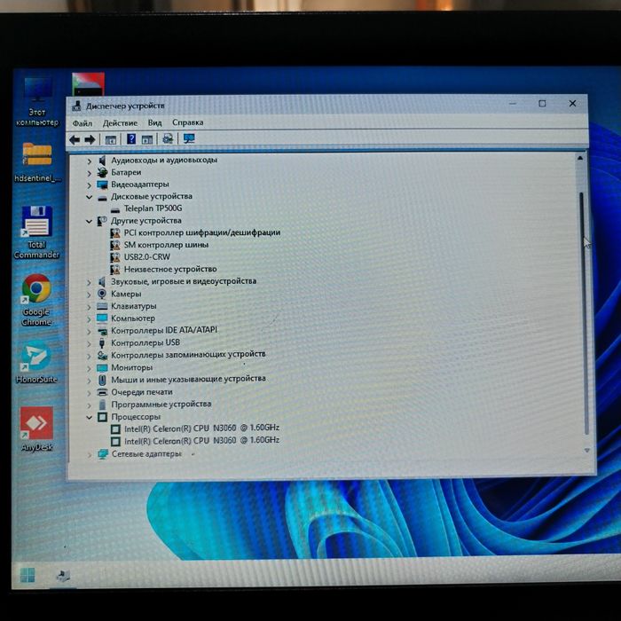Click warning icon beside USB2.0-CRW
Viewport: 621px width, 621px height.
coord(114,257)
